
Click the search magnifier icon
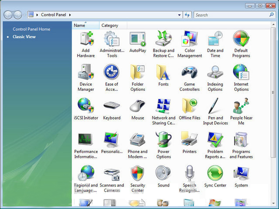272,15
